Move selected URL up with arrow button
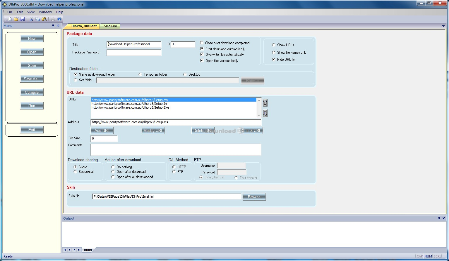 point(265,103)
